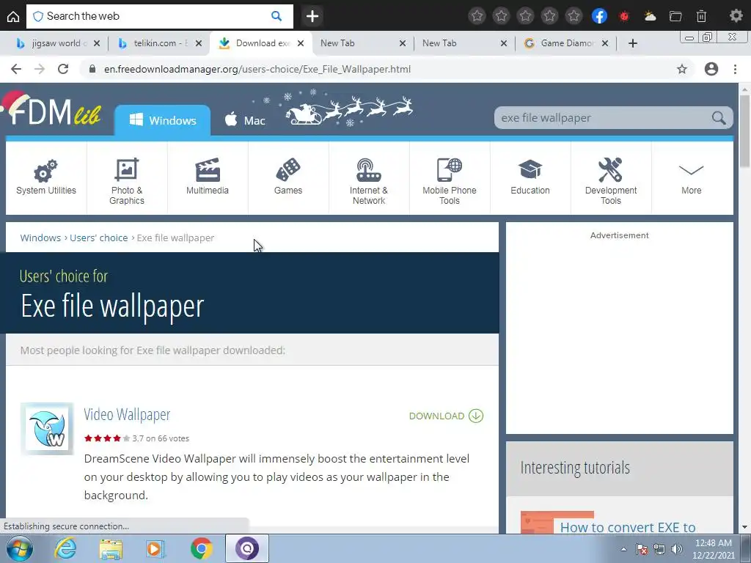751x563 pixels.
Task: Open the System Utilities category
Action: pos(46,177)
